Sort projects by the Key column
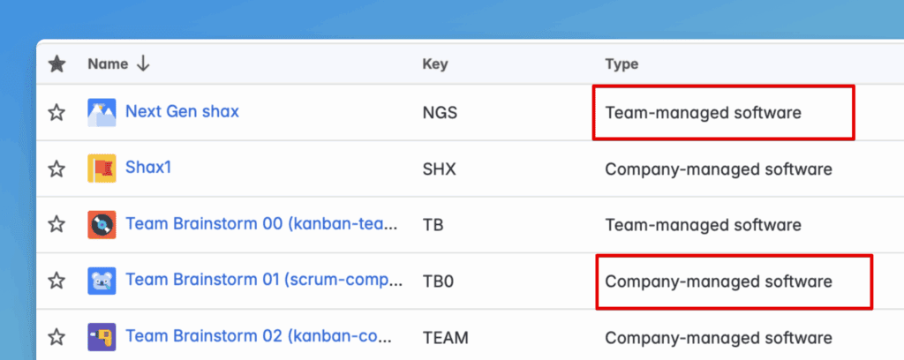The height and width of the screenshot is (360, 904). [435, 64]
